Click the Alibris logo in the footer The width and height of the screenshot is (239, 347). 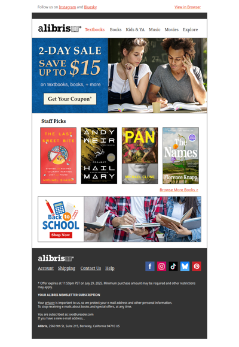pyautogui.click(x=56, y=258)
